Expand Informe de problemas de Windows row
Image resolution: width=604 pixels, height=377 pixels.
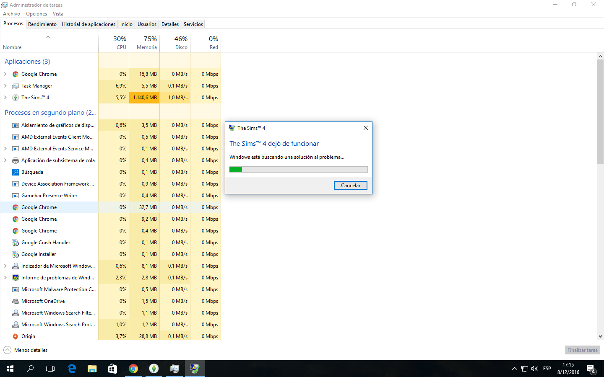(x=5, y=278)
